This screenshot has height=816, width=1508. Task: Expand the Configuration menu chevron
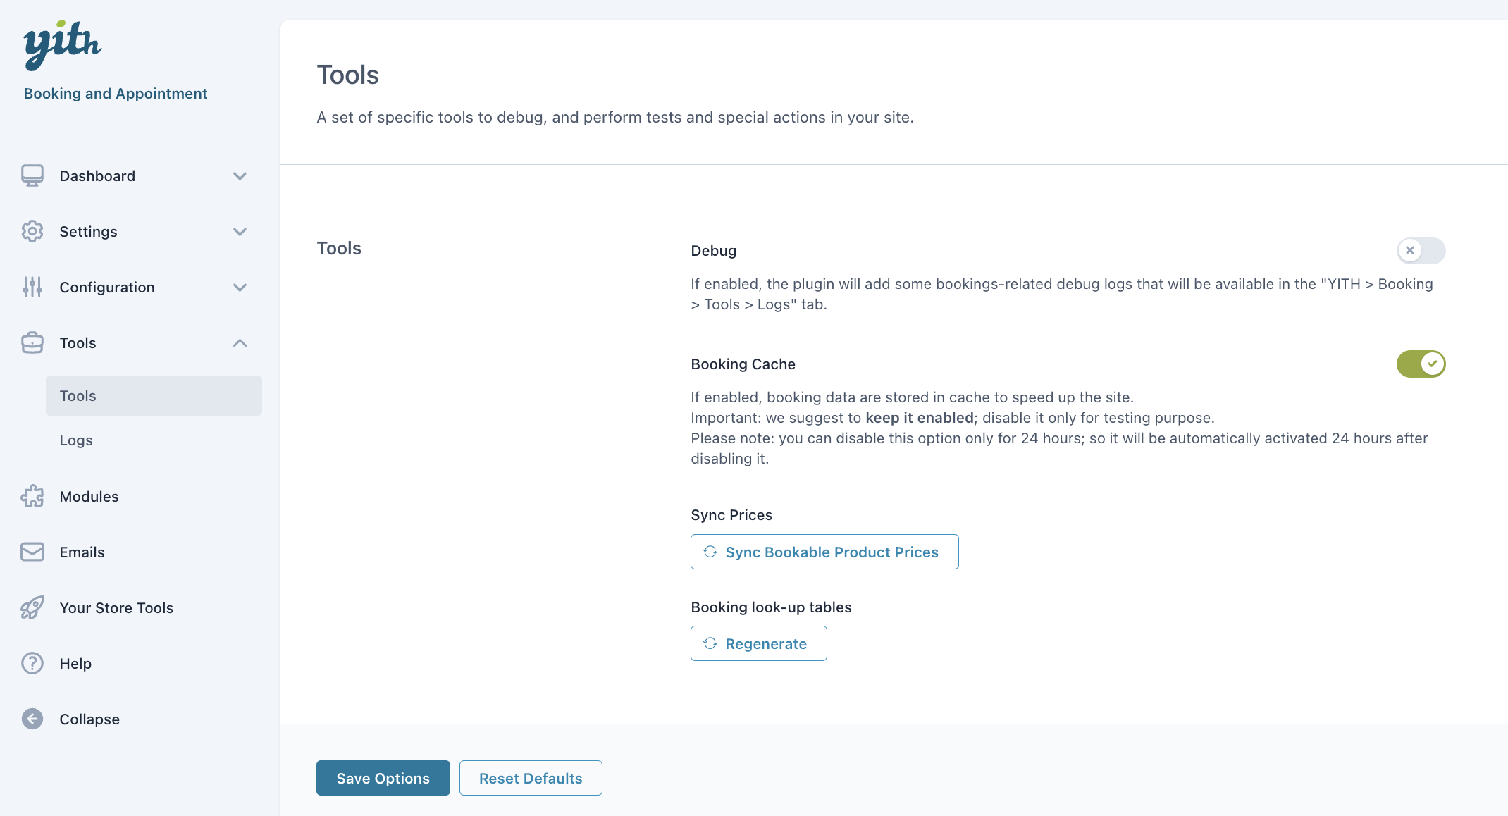[x=240, y=287]
